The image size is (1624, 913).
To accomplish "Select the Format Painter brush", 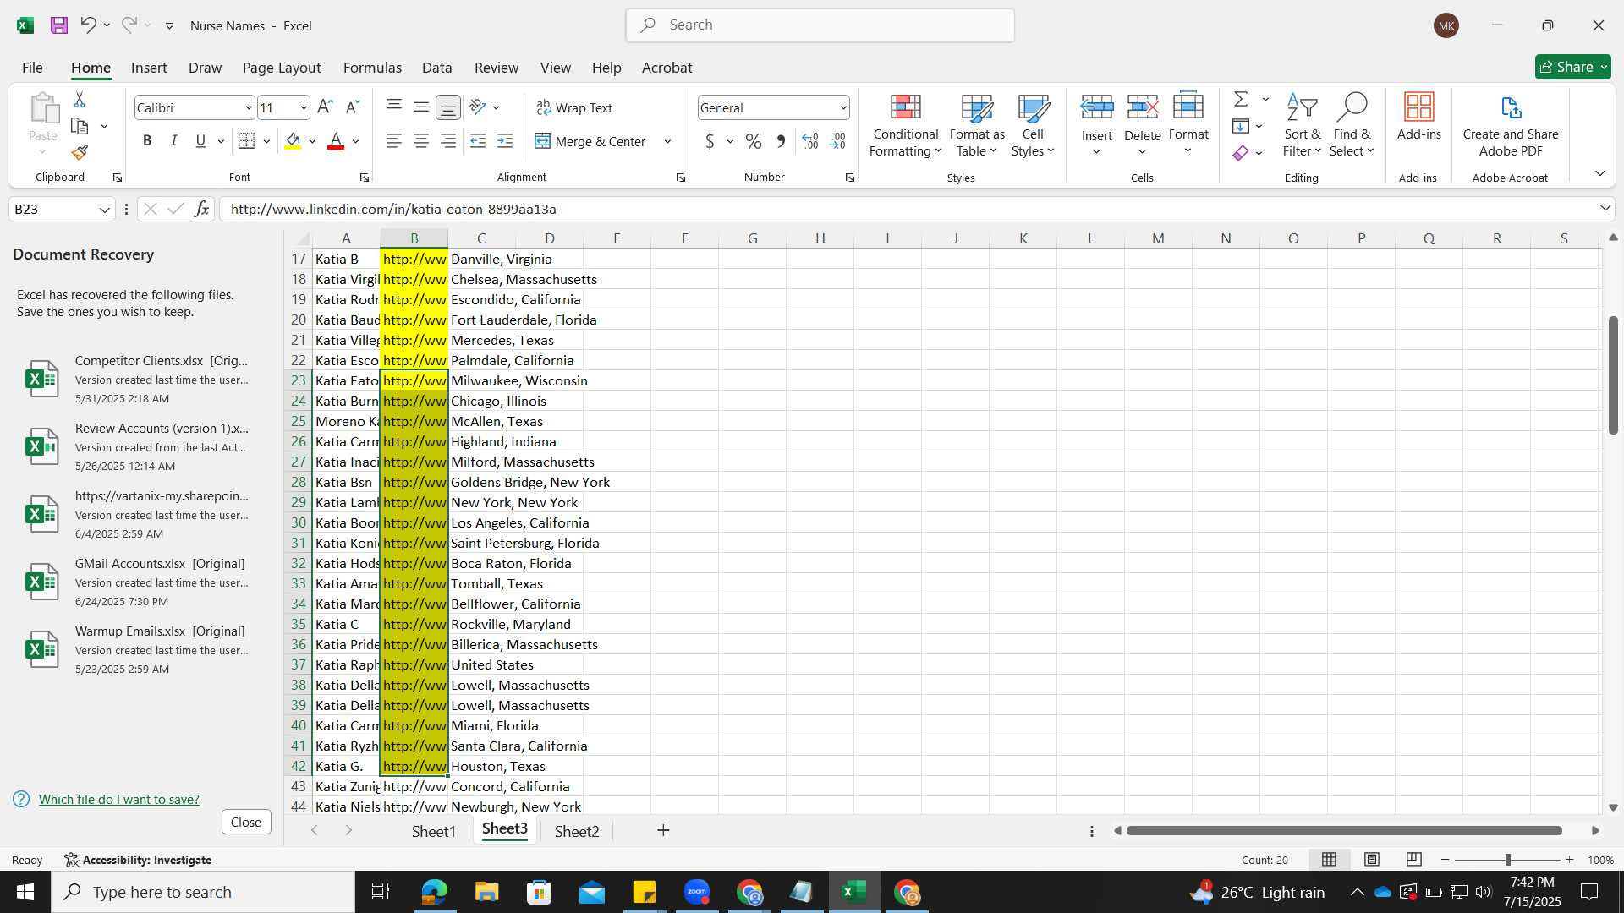I will click(80, 153).
